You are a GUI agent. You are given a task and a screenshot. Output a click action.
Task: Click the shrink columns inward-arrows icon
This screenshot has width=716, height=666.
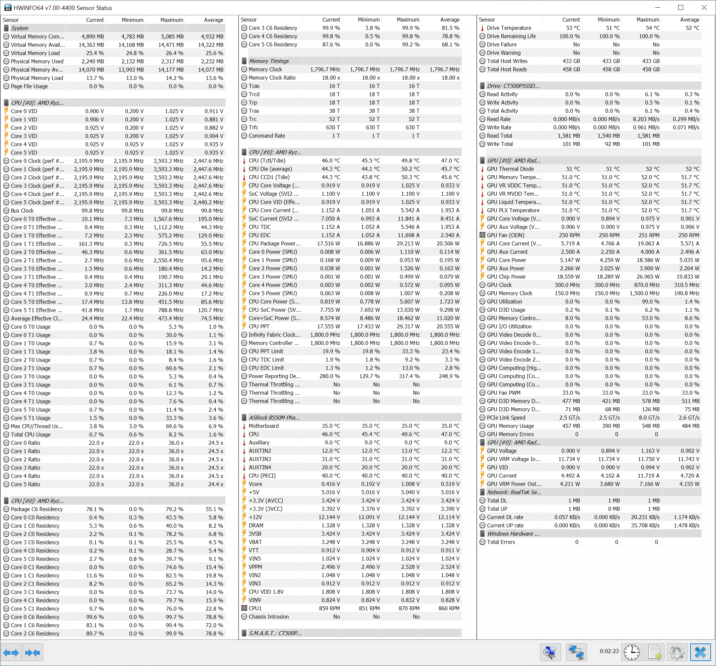(33, 653)
